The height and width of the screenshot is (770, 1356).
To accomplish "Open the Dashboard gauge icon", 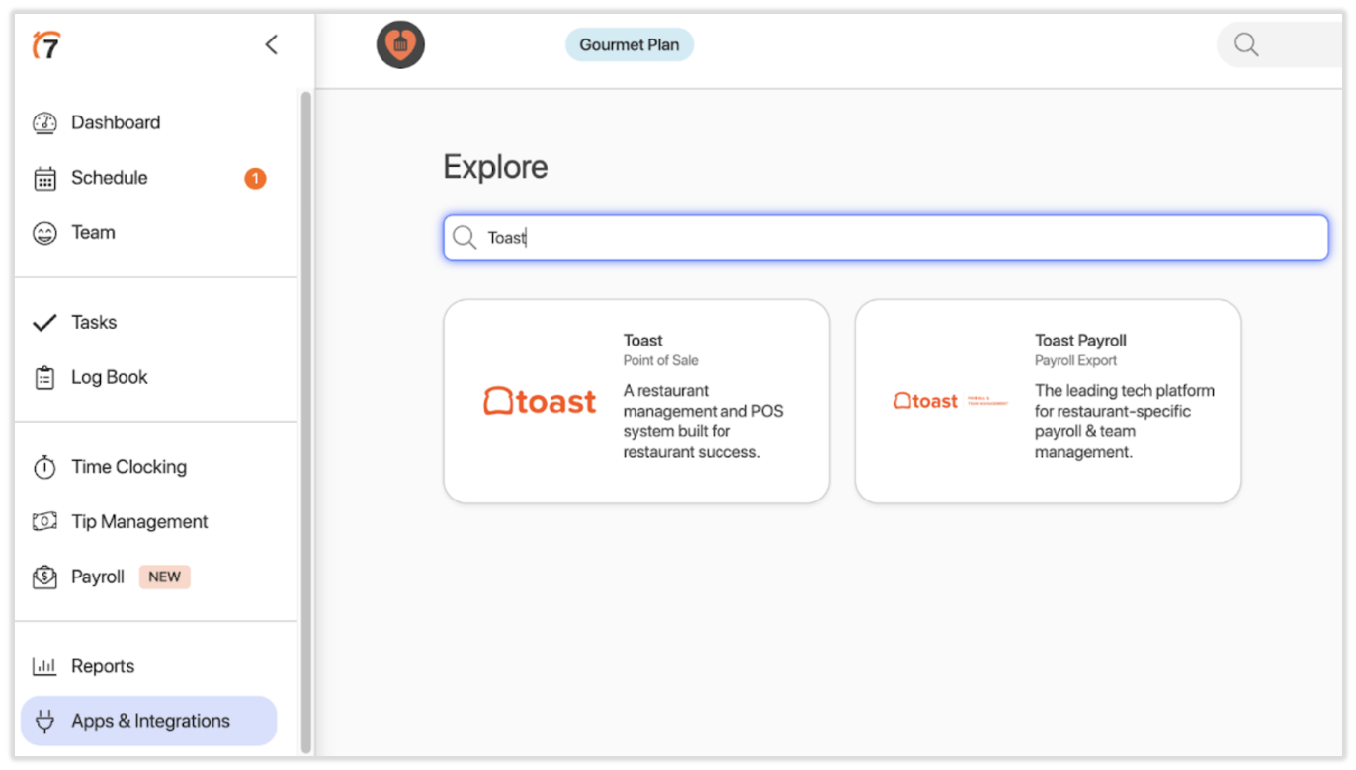I will (44, 123).
